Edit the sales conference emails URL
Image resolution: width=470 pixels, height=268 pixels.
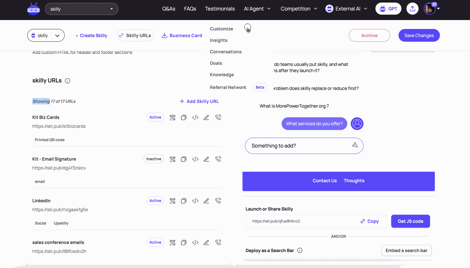tap(206, 243)
